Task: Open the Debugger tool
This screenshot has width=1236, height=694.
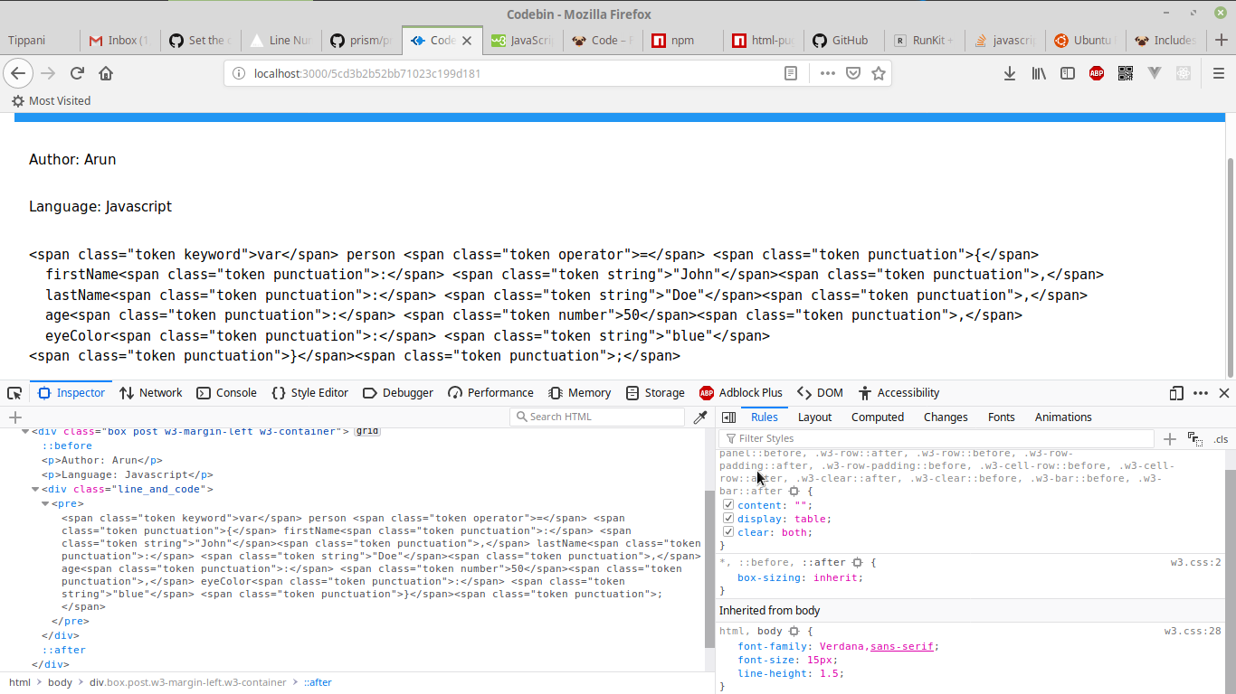Action: pos(397,393)
